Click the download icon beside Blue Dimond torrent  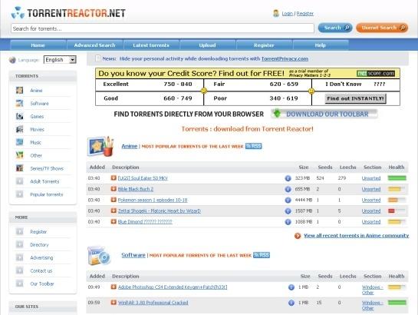point(114,221)
